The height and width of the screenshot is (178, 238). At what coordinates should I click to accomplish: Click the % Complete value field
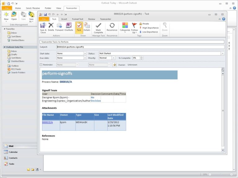tap(136, 58)
